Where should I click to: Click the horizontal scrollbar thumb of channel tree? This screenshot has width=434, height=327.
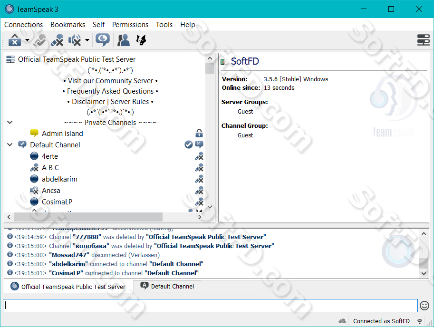pos(88,217)
